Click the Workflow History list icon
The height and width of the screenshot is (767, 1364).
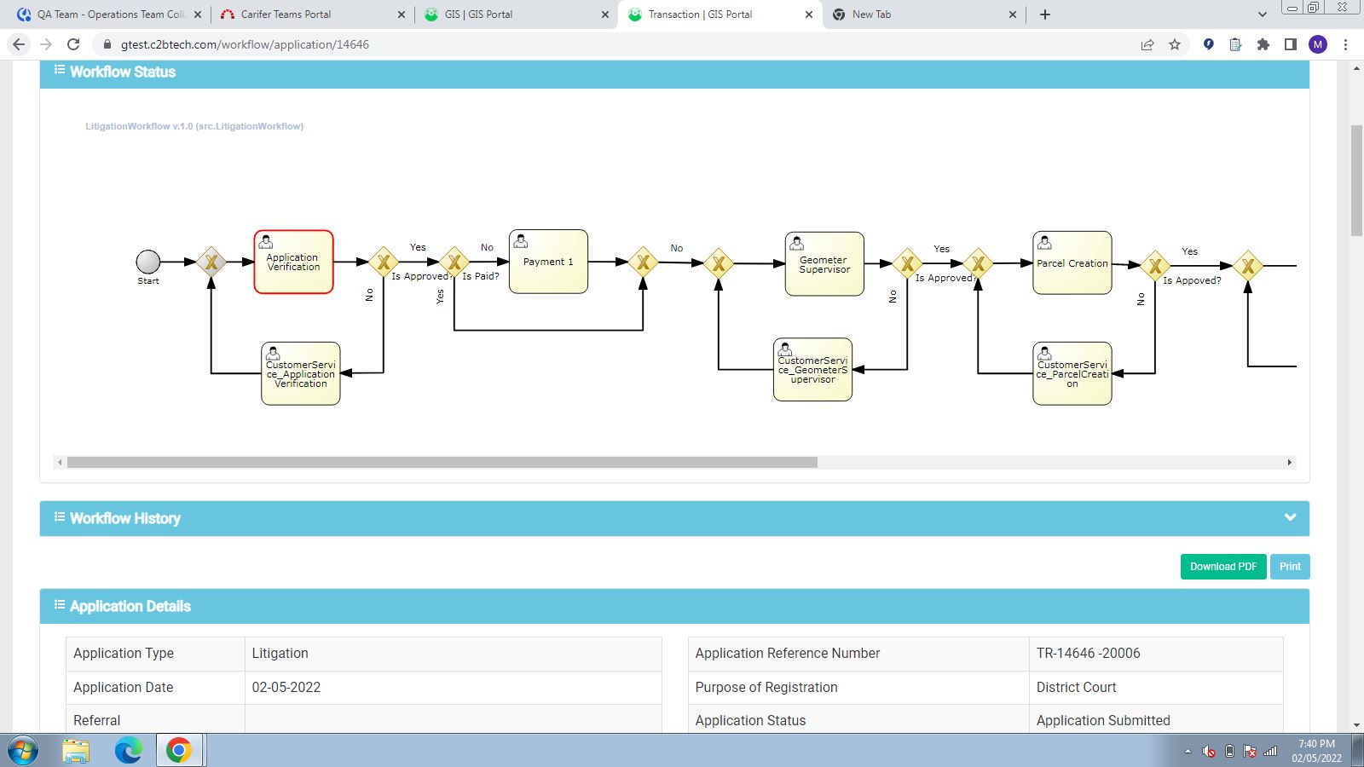point(60,516)
